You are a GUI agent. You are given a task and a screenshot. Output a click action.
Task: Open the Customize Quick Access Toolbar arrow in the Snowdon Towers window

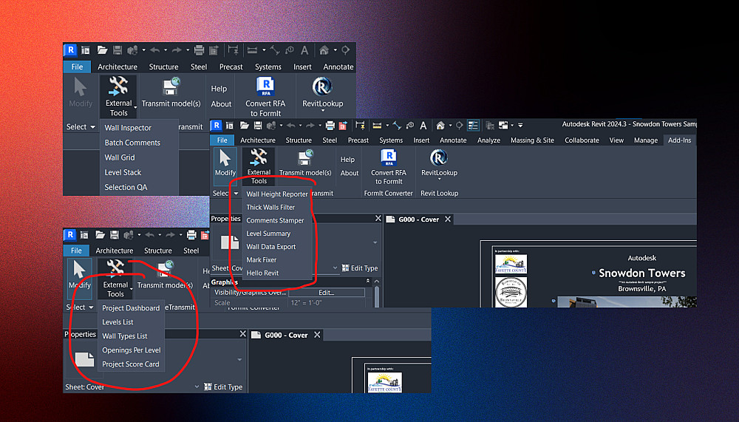point(520,126)
